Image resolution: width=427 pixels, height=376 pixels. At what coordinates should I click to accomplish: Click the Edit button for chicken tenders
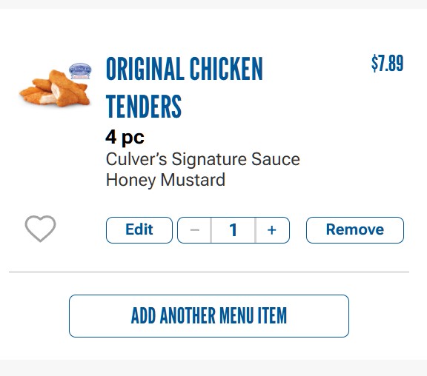[x=139, y=230]
